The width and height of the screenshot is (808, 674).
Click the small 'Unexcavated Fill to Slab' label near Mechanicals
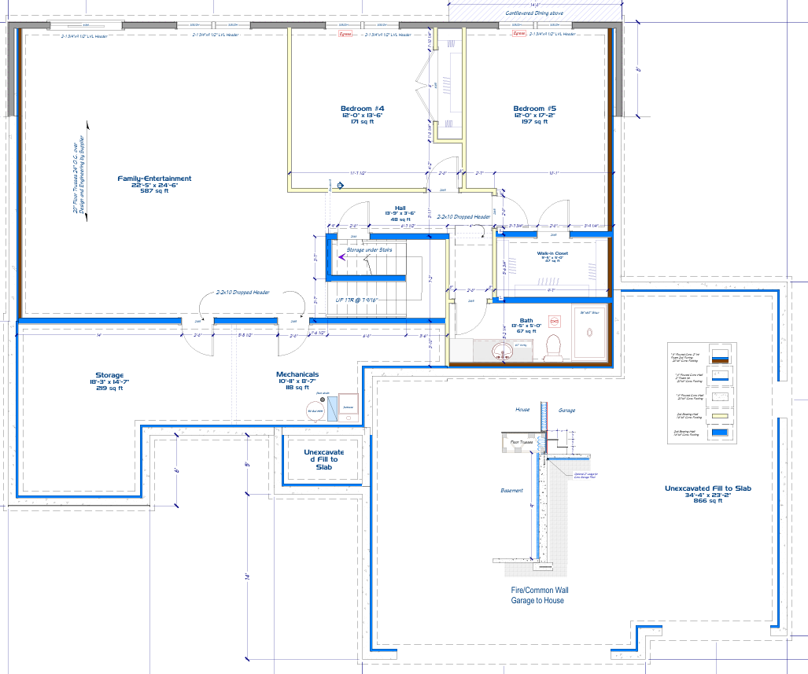pyautogui.click(x=323, y=459)
